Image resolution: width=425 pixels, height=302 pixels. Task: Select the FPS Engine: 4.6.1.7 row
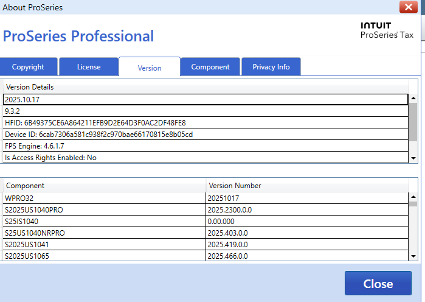tap(206, 146)
